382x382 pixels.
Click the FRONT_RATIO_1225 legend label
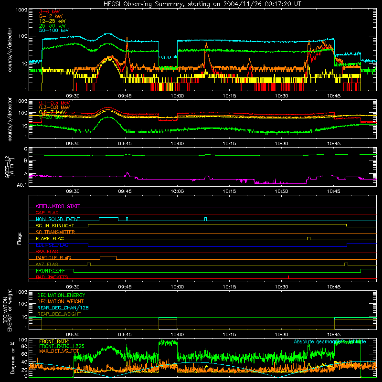coord(62,346)
